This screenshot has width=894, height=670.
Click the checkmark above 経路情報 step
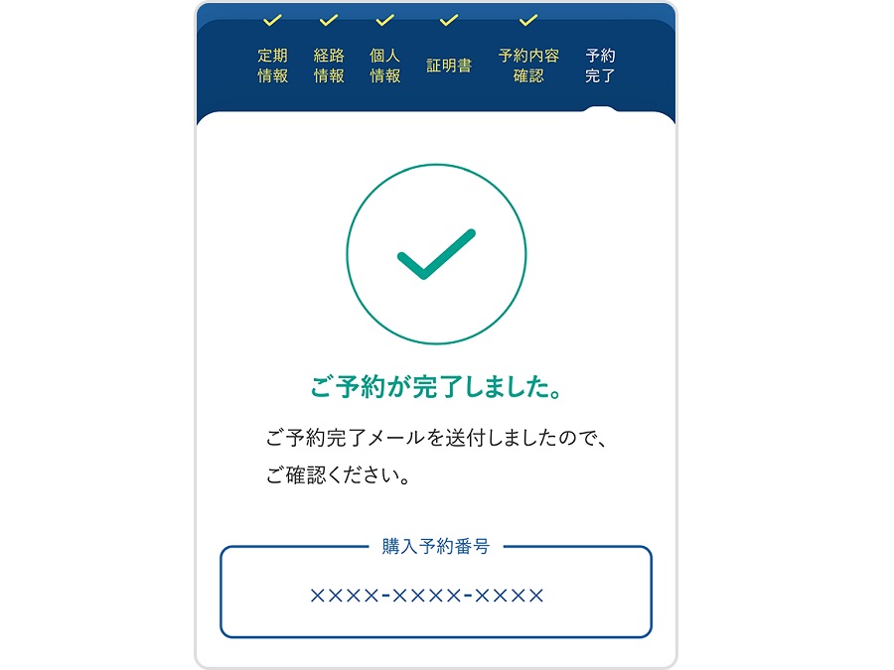pos(329,21)
